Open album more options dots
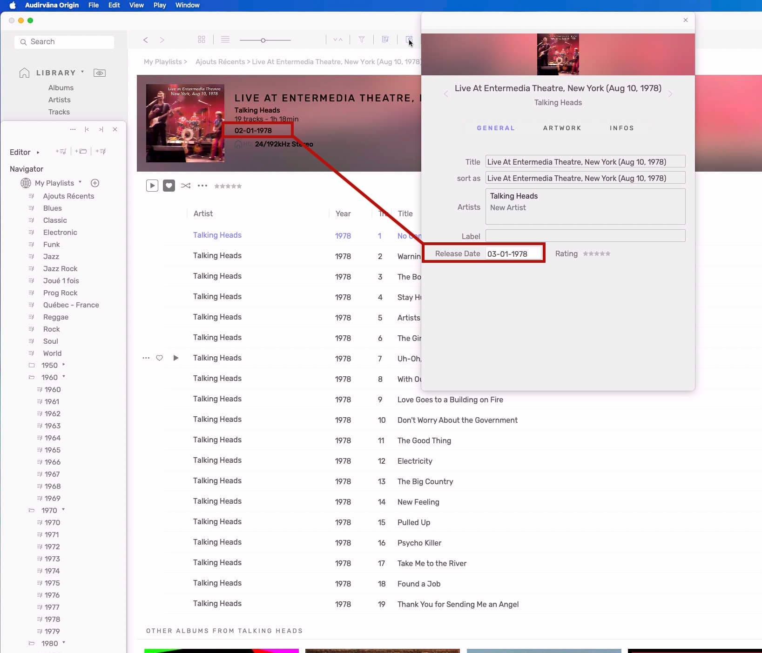The height and width of the screenshot is (653, 762). pyautogui.click(x=202, y=186)
